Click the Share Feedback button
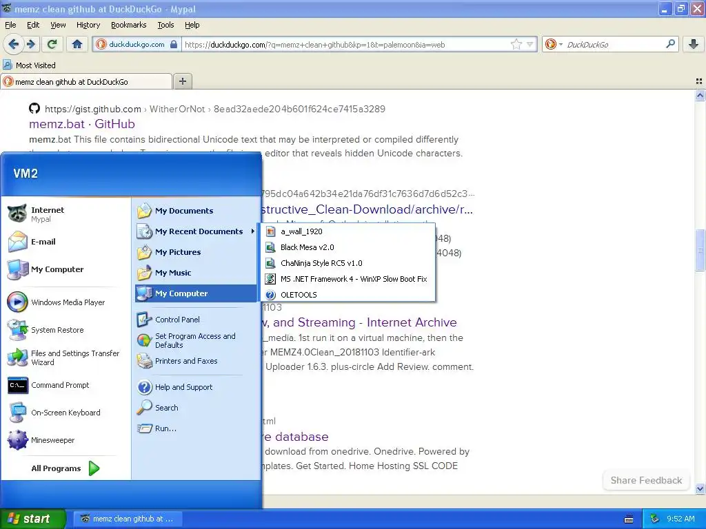This screenshot has height=529, width=706. tap(646, 480)
